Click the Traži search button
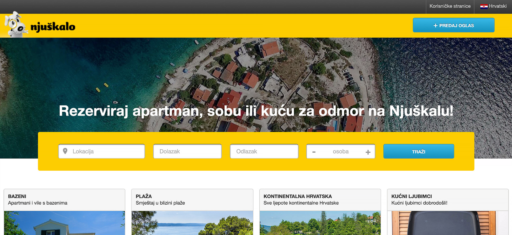This screenshot has height=235, width=512. click(419, 151)
